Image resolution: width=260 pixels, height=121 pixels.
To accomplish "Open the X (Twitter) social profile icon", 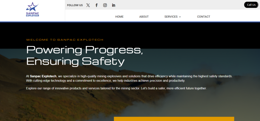I will point(88,5).
